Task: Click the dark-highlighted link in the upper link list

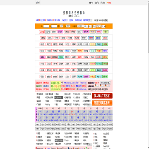Action: (x=59, y=98)
